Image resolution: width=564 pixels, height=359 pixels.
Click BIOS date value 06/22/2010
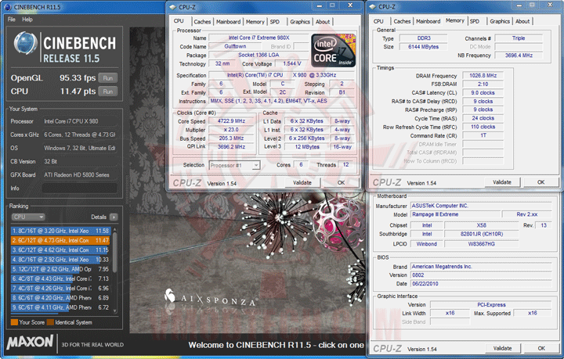[481, 284]
